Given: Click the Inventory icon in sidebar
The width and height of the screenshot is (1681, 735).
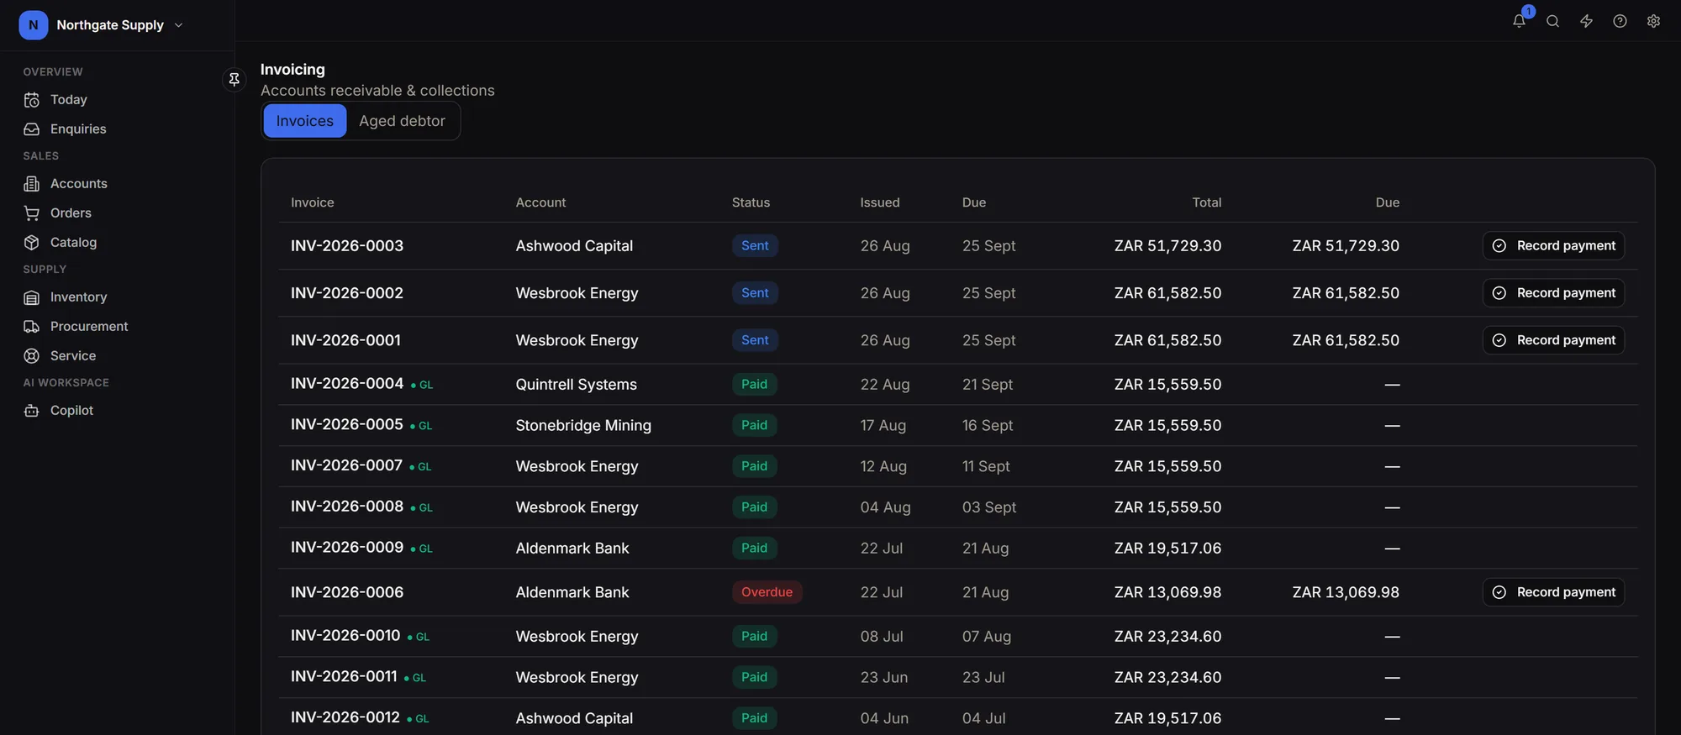Looking at the screenshot, I should point(32,297).
